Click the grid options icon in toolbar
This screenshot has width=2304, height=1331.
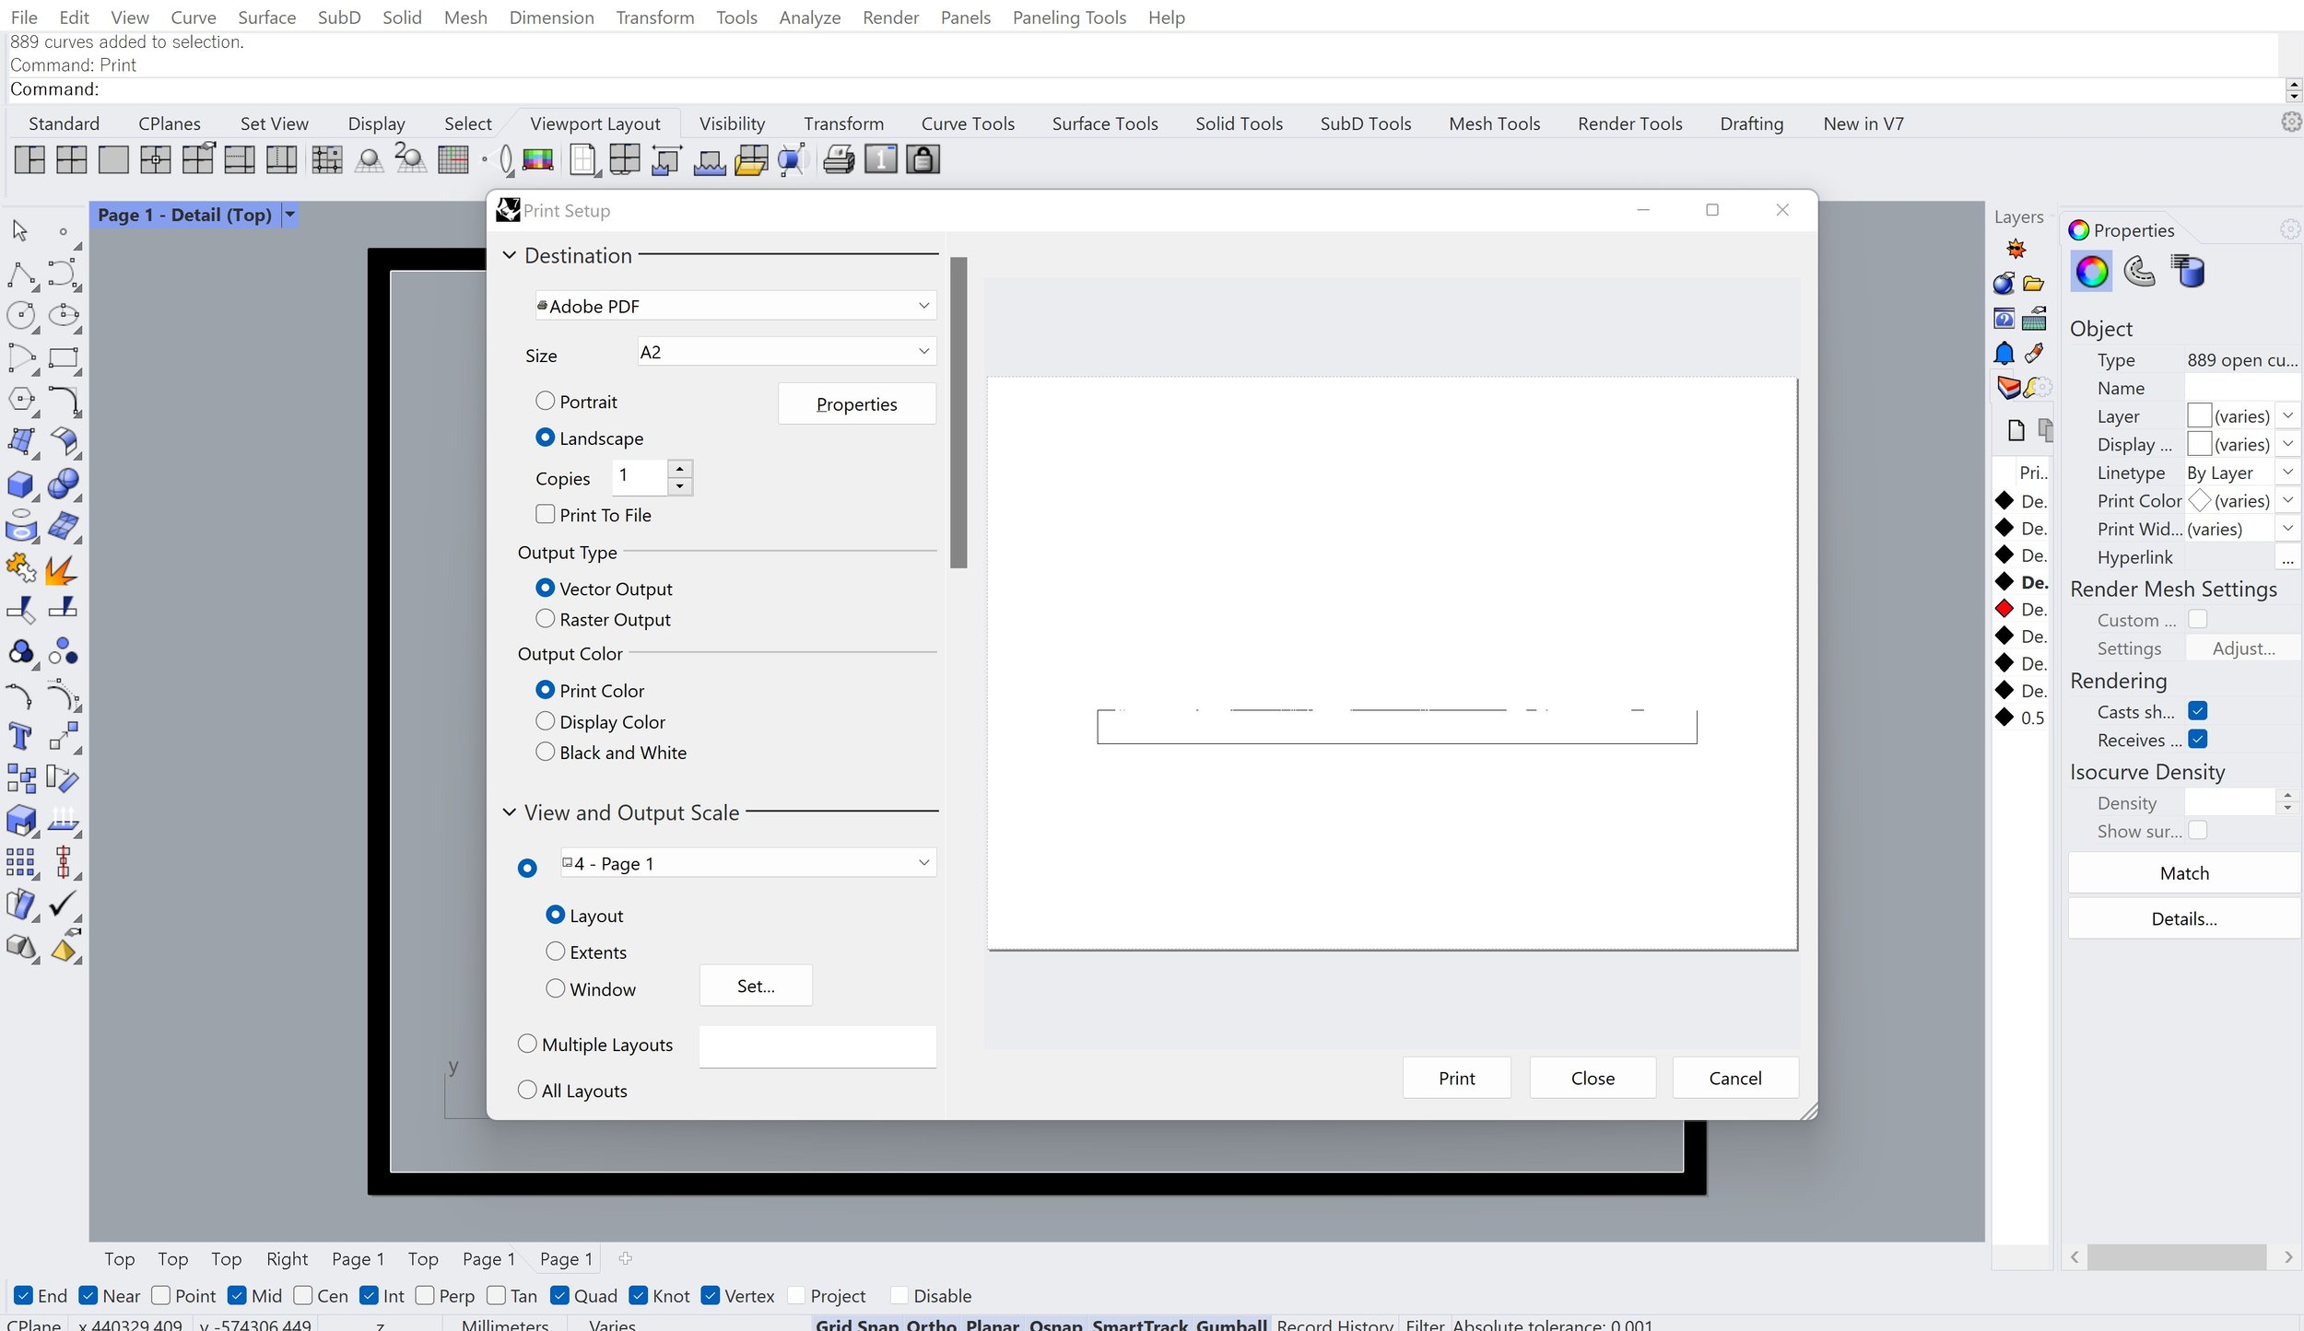pyautogui.click(x=453, y=160)
